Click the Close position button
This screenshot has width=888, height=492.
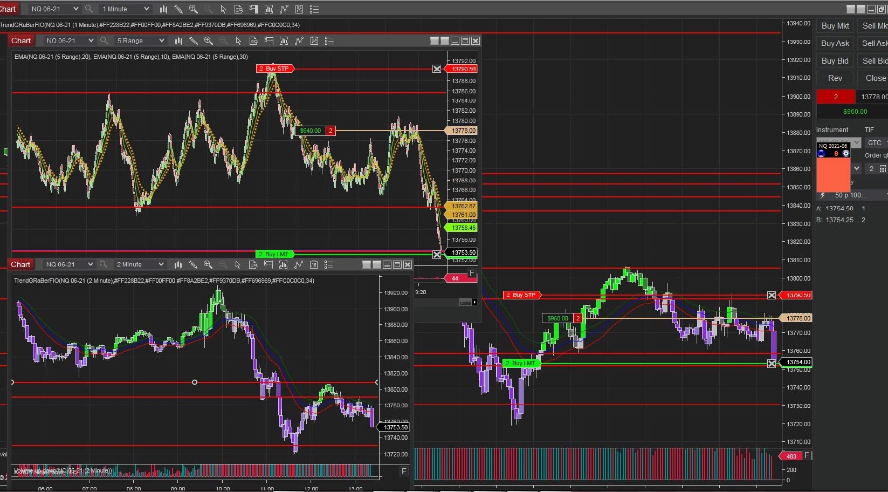(873, 78)
